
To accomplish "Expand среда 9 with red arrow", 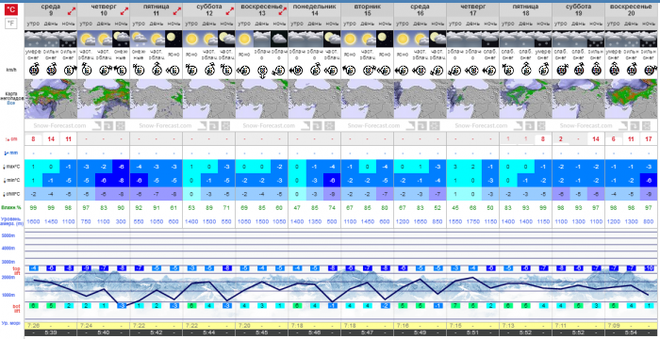I will coord(71,11).
